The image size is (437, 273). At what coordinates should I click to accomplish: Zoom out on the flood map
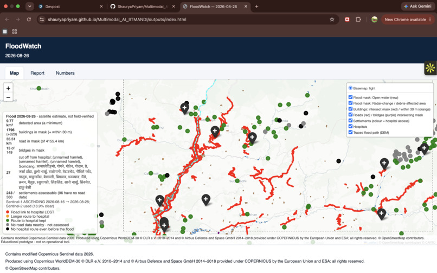point(8,97)
